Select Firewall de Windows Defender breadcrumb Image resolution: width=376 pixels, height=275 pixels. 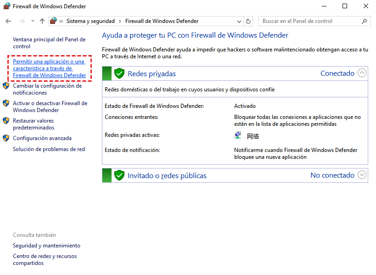pyautogui.click(x=162, y=21)
